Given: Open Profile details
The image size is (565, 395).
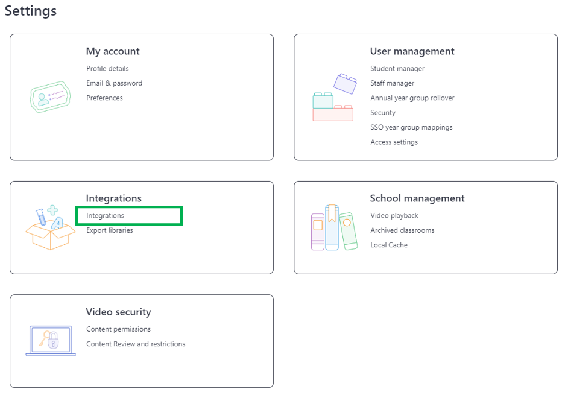Looking at the screenshot, I should (x=107, y=69).
